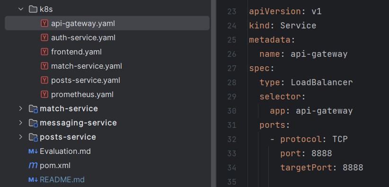Click YAML icon of match-service.yaml
This screenshot has width=389, height=187.
pos(44,66)
